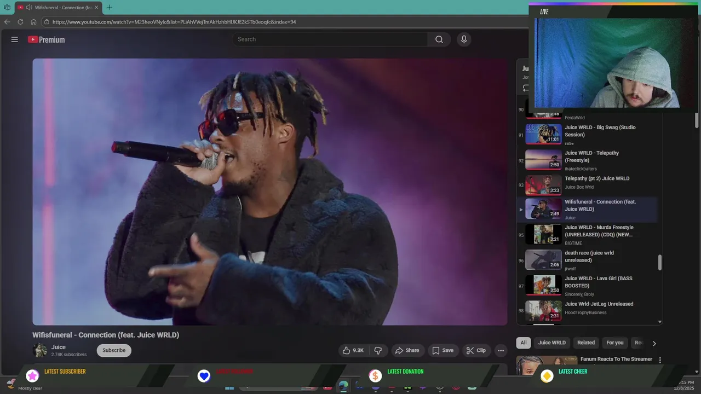This screenshot has height=394, width=701.
Task: Click title Juice WRLD - Big Swag
Action: coord(600,131)
